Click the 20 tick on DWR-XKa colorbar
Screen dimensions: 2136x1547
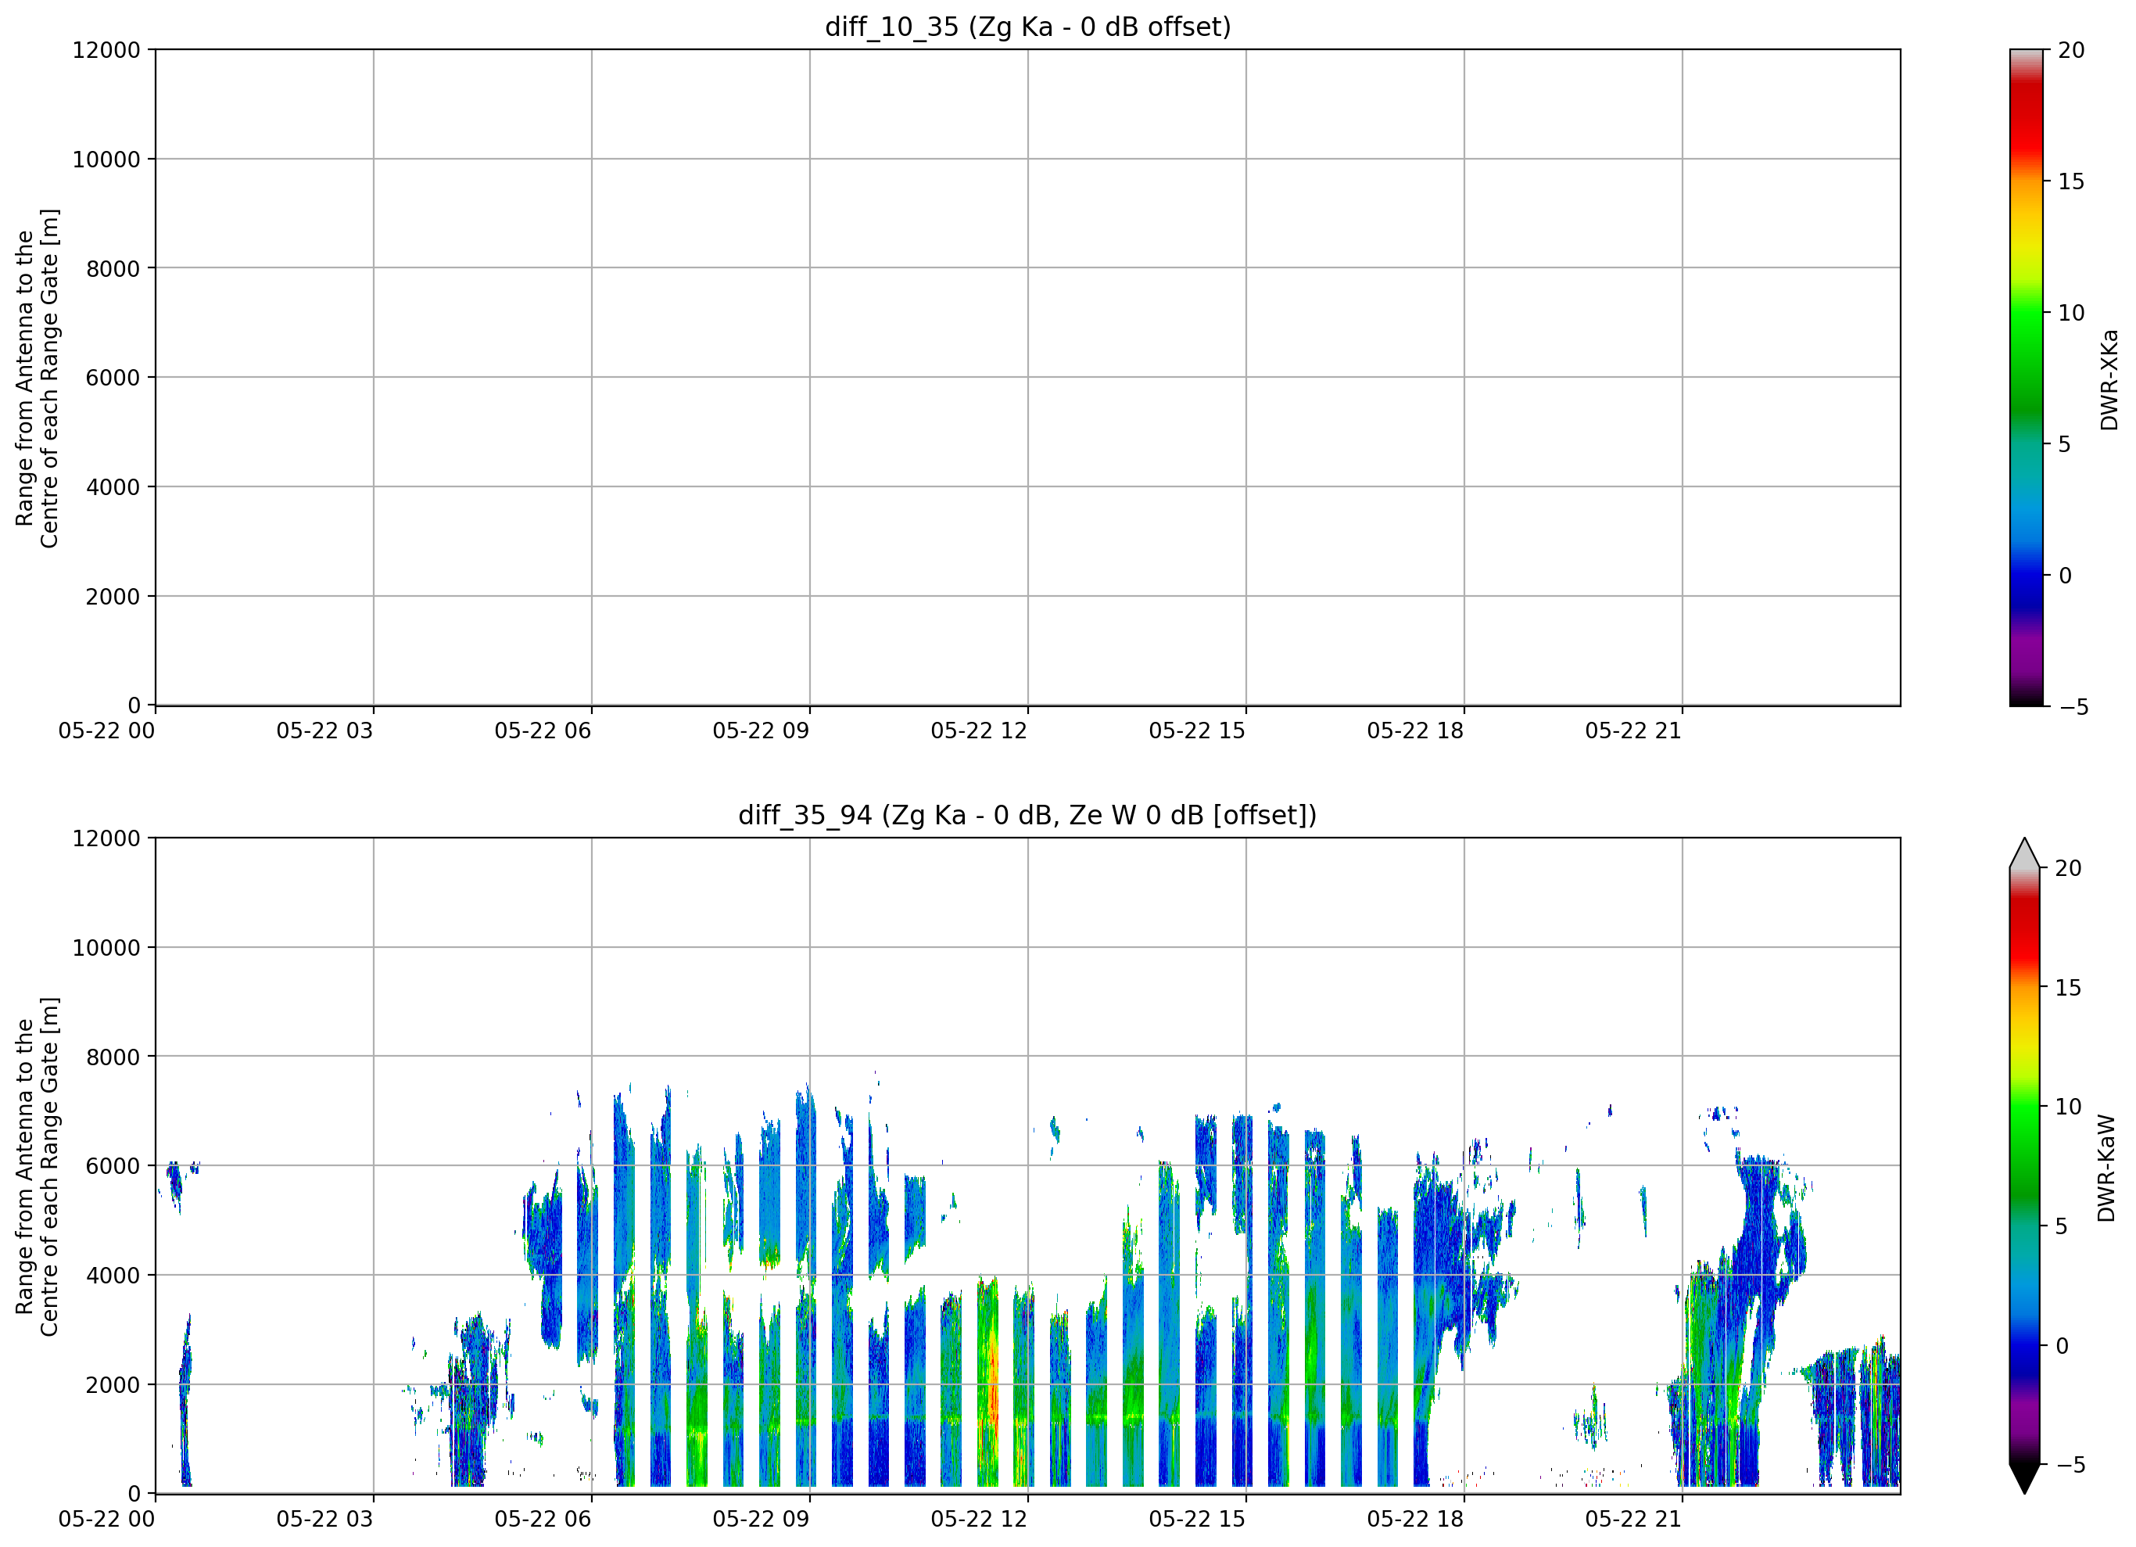[x=2071, y=50]
